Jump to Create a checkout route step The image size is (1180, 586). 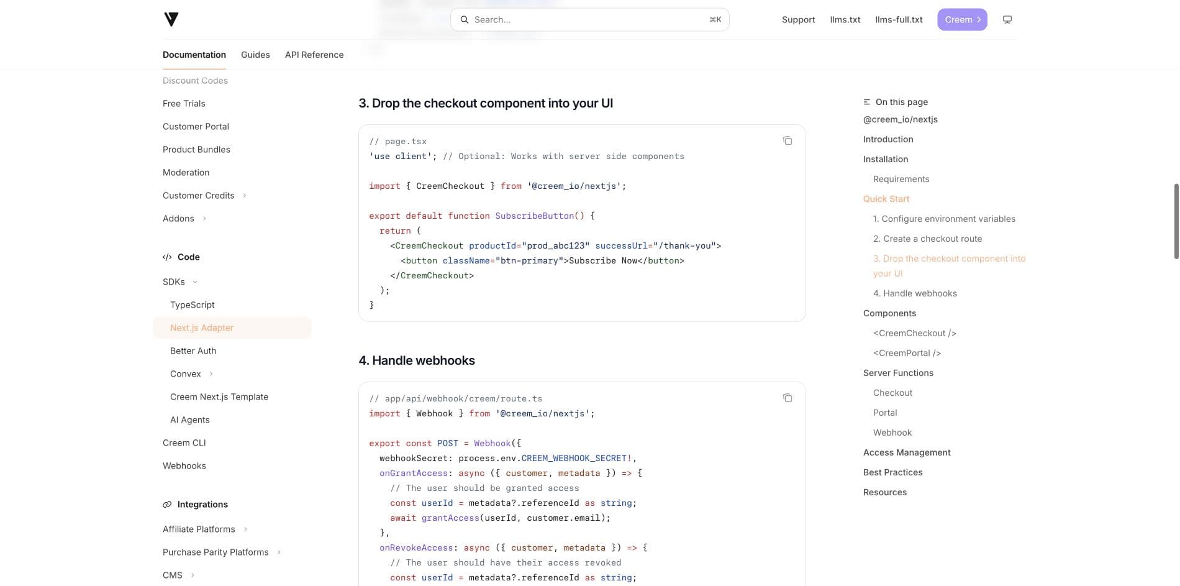tap(928, 239)
